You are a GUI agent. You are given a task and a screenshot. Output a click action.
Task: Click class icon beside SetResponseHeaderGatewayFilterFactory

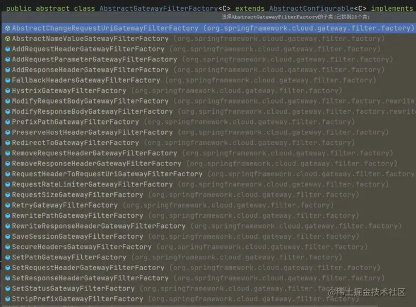tap(8, 278)
